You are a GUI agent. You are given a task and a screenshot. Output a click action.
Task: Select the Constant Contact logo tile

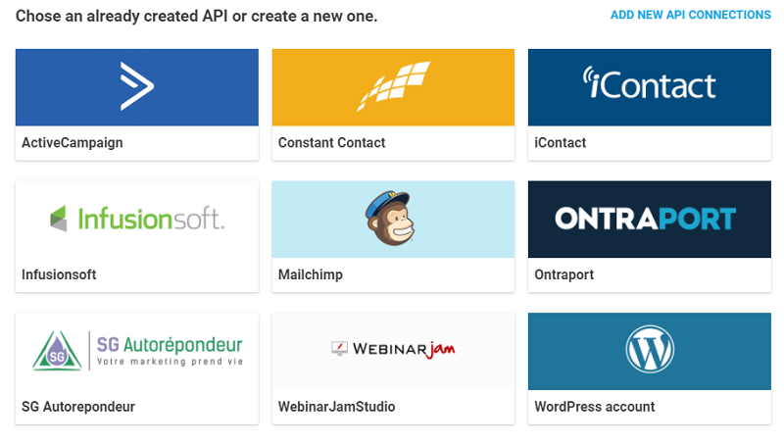coord(393,87)
